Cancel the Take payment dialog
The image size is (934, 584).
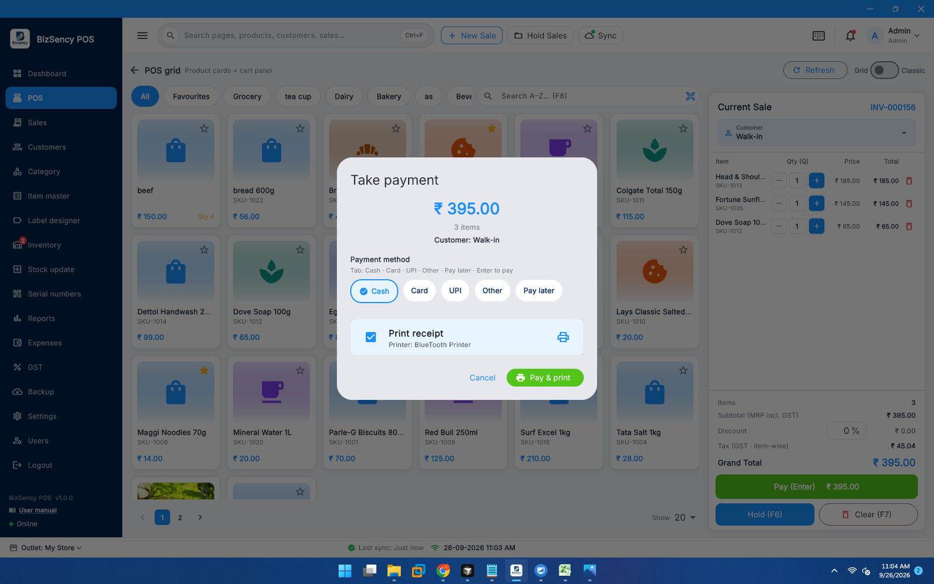482,378
